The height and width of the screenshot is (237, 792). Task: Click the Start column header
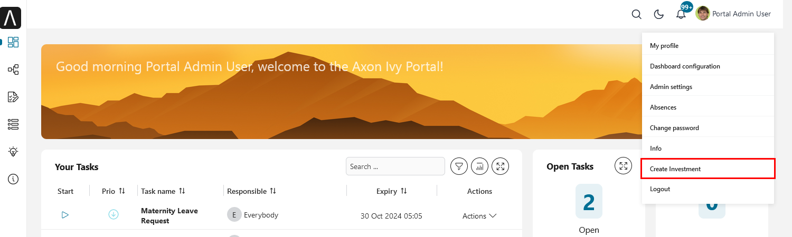click(x=65, y=191)
